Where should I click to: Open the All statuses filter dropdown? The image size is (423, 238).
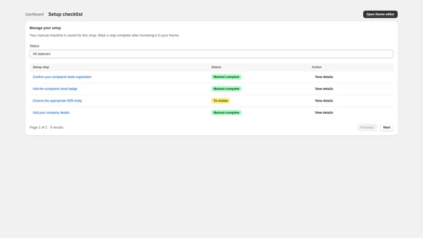click(x=211, y=54)
